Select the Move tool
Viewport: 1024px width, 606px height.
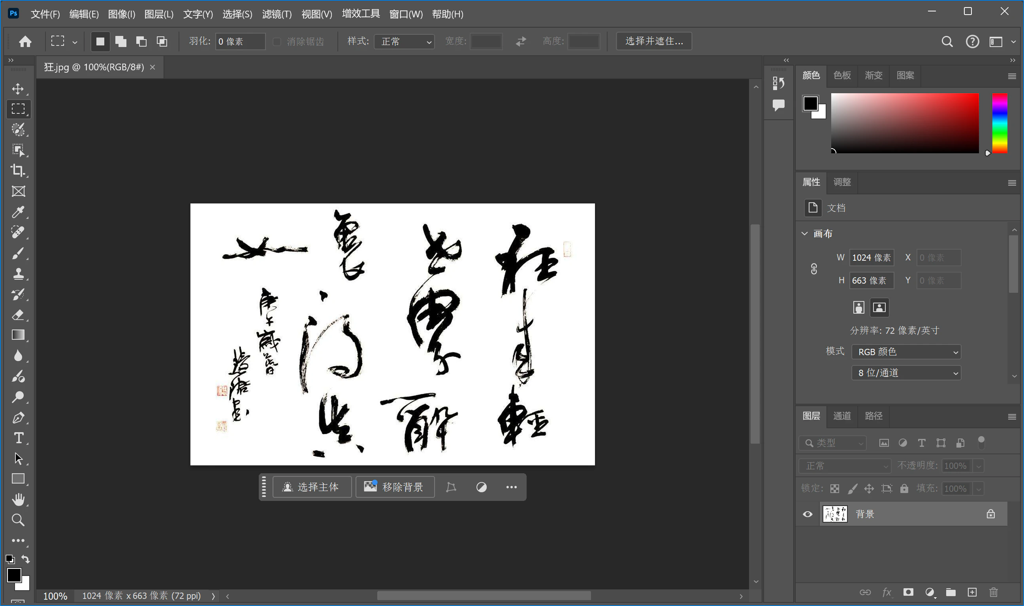click(x=19, y=88)
